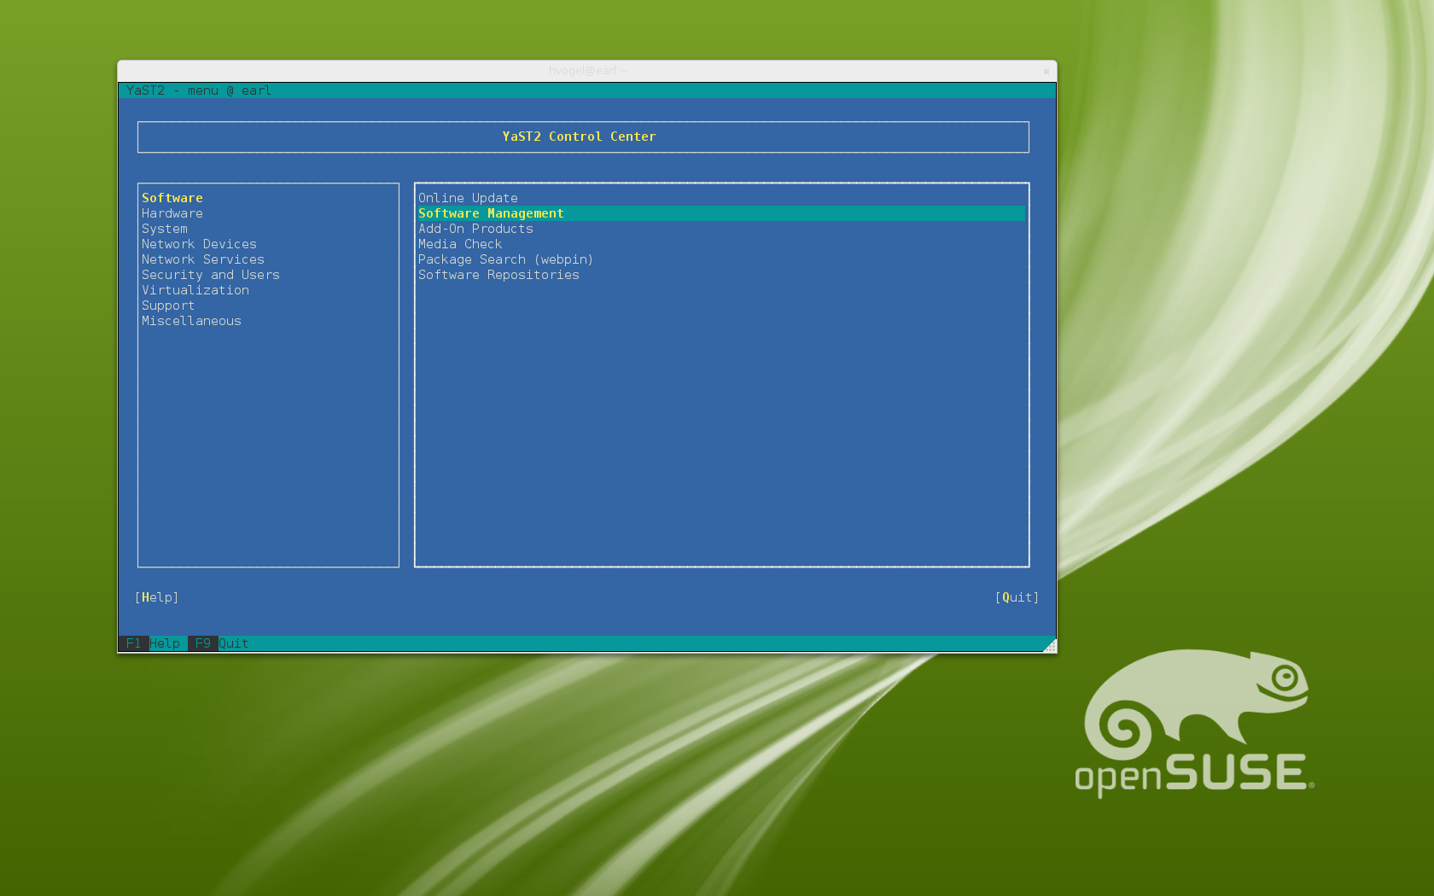The width and height of the screenshot is (1434, 896).
Task: Select the Miscellaneous category
Action: pyautogui.click(x=191, y=321)
